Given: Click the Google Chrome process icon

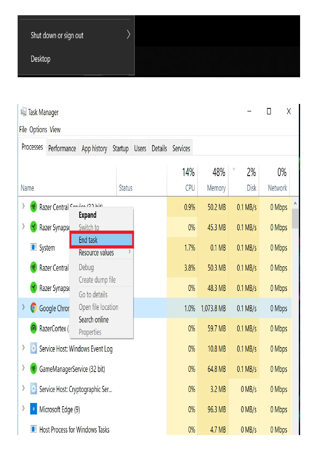Looking at the screenshot, I should 33,308.
